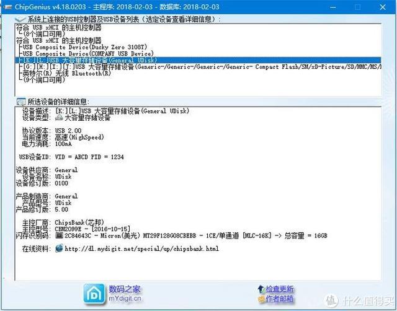The height and width of the screenshot is (311, 397).
Task: Select the 英特尔(R) 无线 Bluetooth(R) entry
Action: tap(67, 73)
